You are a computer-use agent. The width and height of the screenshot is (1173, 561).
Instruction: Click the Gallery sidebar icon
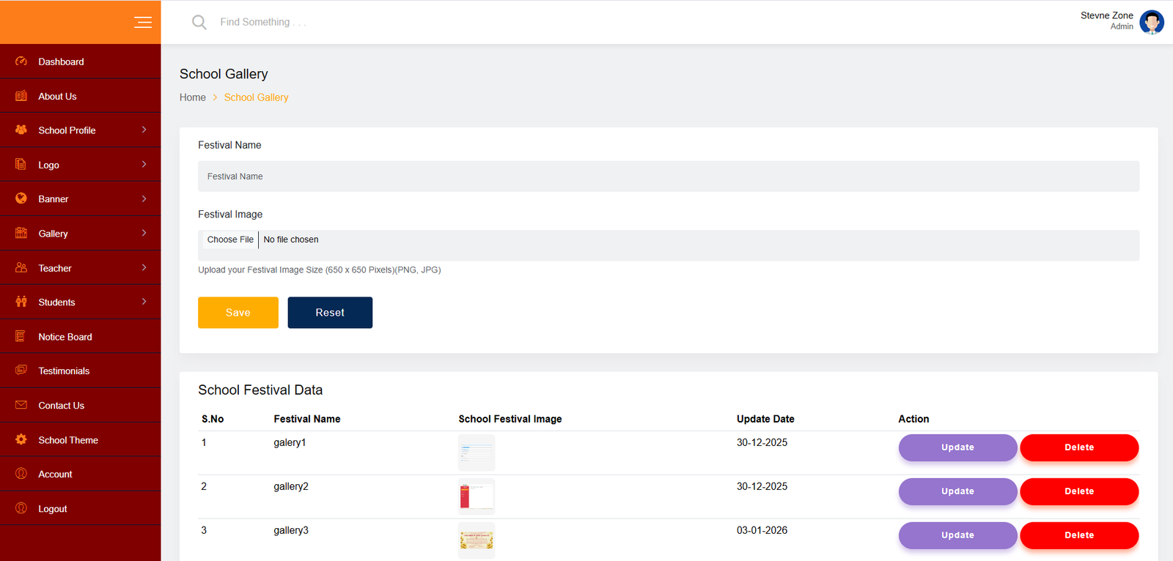click(21, 233)
